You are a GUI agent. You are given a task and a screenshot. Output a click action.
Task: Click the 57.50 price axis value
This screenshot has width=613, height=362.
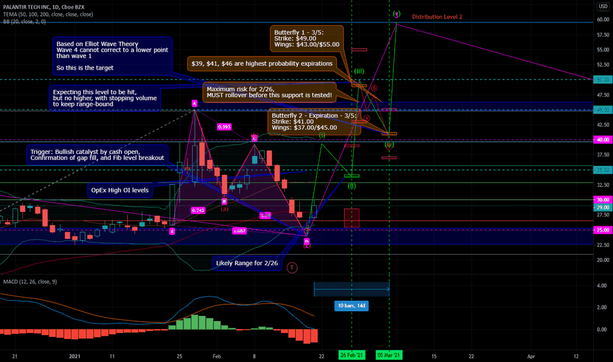pos(603,35)
